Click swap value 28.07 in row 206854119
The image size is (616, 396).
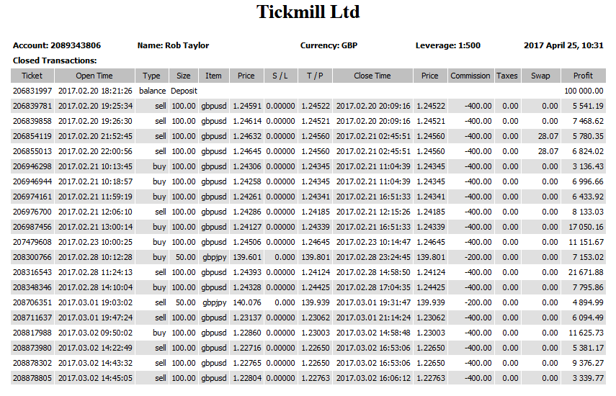coord(548,136)
